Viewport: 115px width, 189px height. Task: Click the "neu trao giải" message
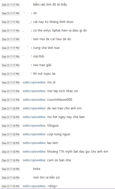click(42, 65)
